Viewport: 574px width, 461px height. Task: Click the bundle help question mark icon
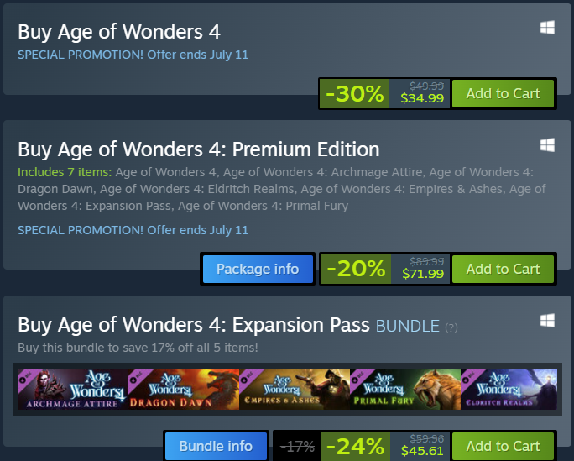point(451,327)
